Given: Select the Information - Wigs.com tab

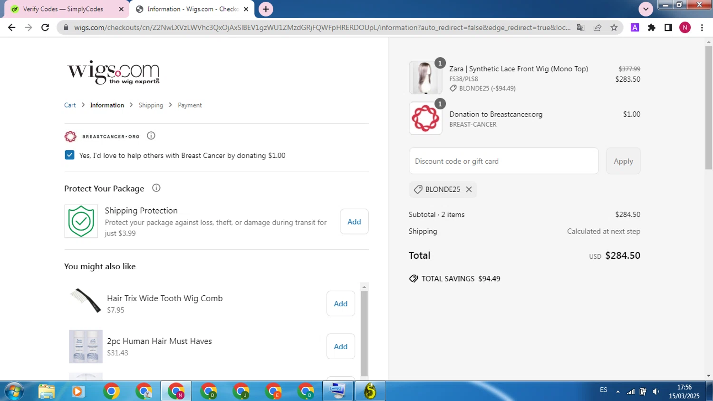Looking at the screenshot, I should pos(192,9).
